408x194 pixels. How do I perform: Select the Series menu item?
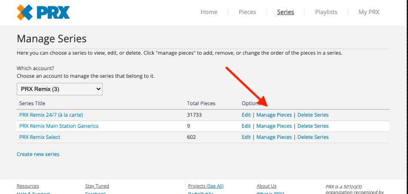pos(285,12)
